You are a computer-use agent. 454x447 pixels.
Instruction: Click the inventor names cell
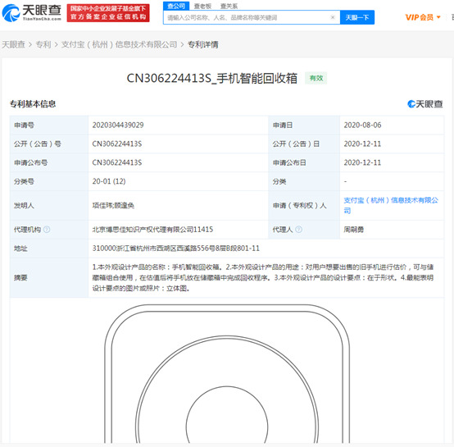178,205
